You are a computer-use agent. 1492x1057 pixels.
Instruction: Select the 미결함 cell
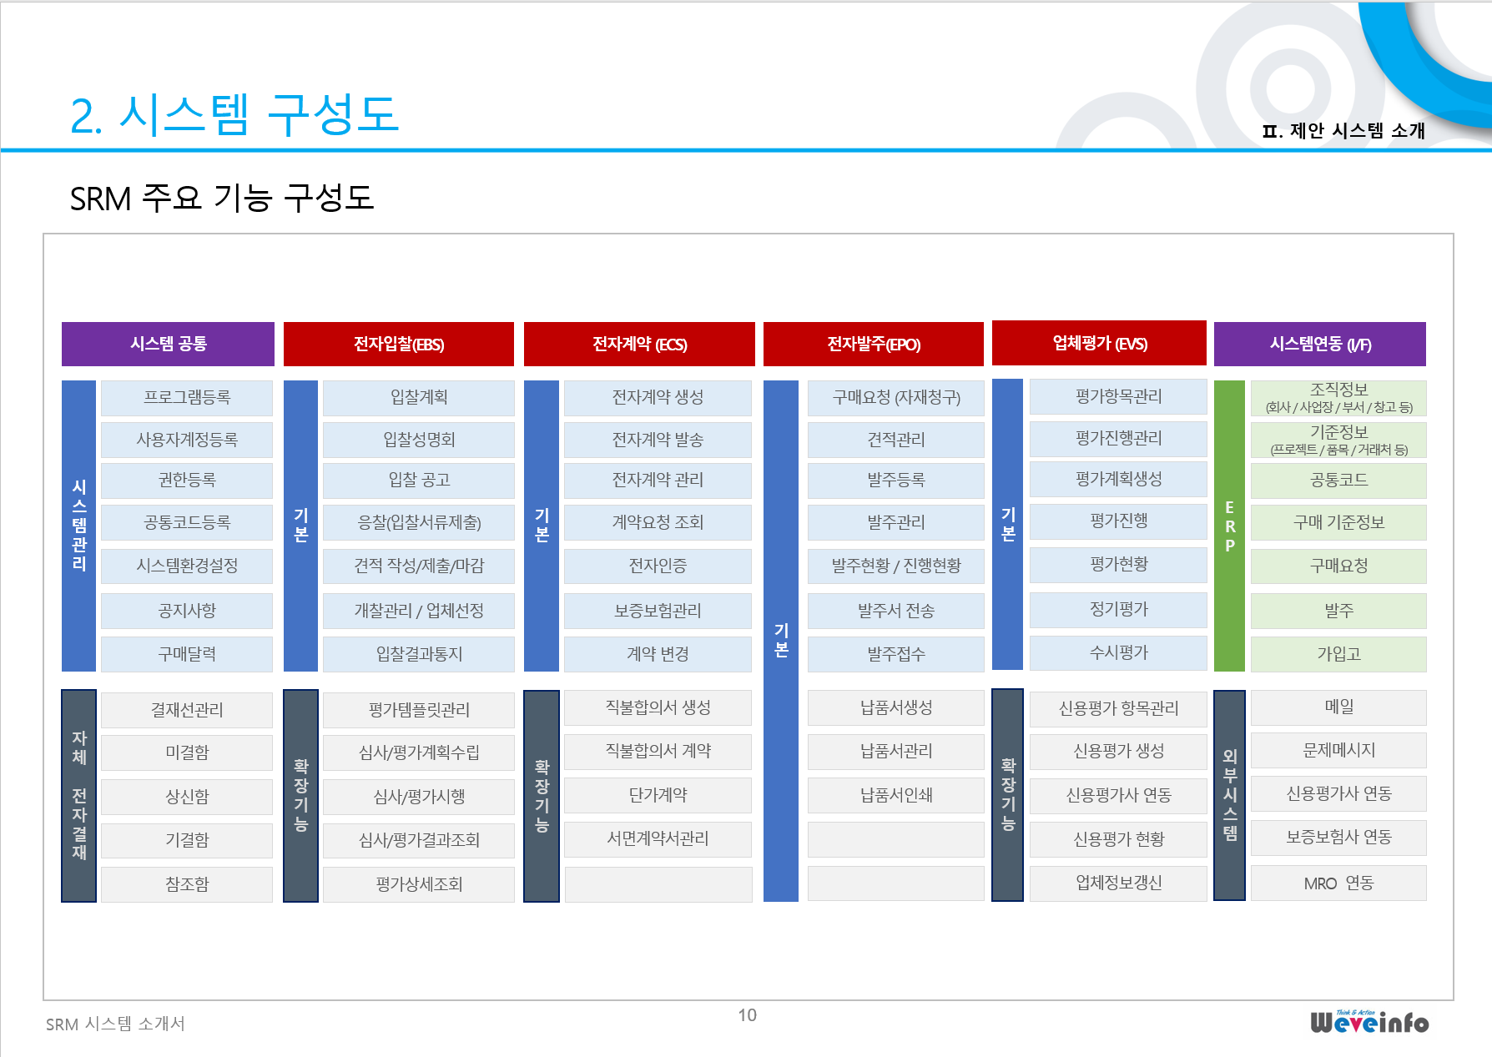click(x=187, y=752)
